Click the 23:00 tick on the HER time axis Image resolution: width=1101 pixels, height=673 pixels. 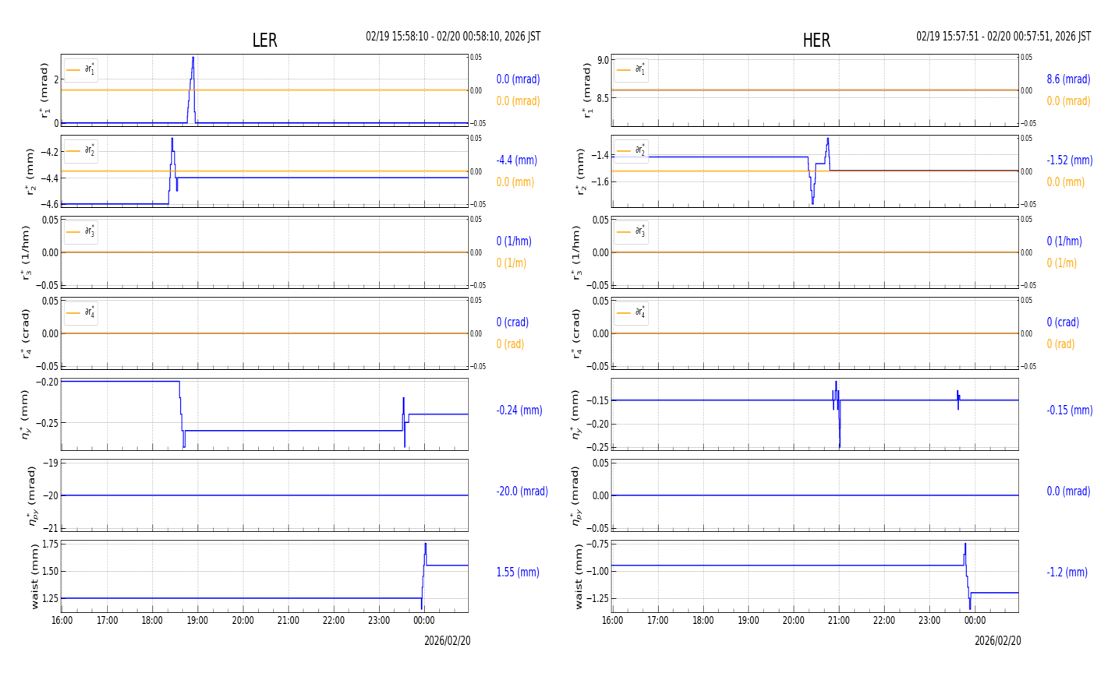tap(929, 621)
